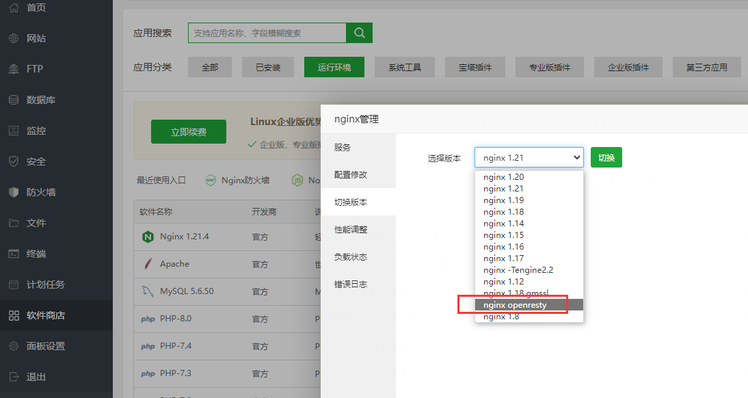Click the green 切换 button

tap(606, 157)
